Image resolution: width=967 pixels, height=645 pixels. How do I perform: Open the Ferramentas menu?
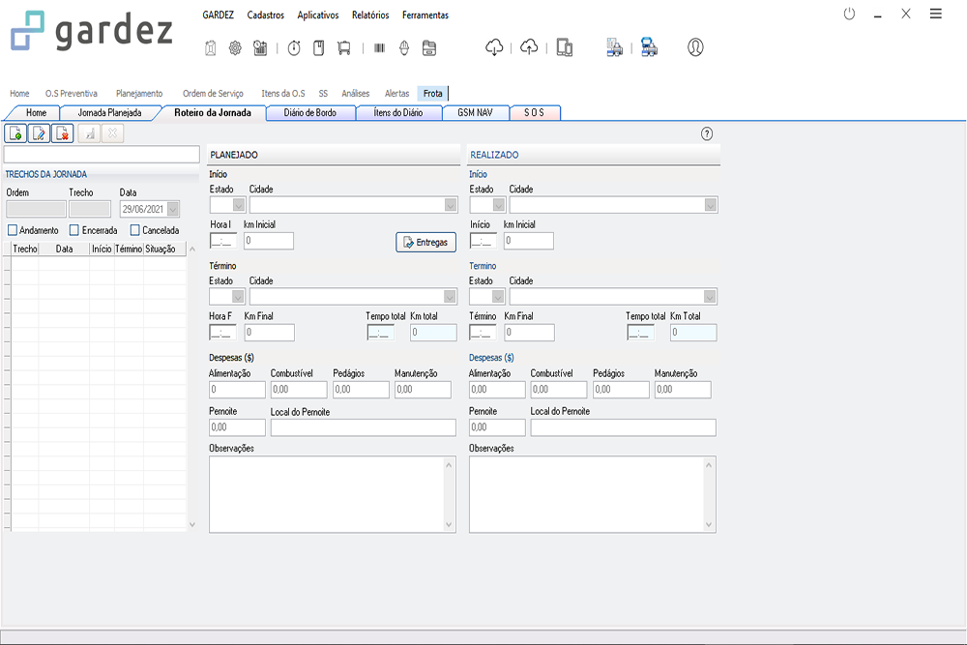point(425,15)
